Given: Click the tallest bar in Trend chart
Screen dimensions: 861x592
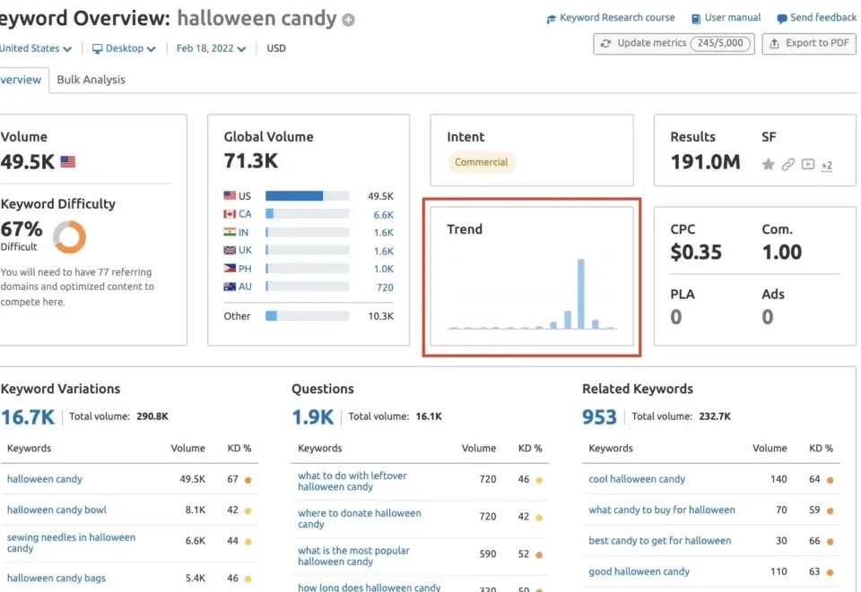Looking at the screenshot, I should pyautogui.click(x=581, y=294).
